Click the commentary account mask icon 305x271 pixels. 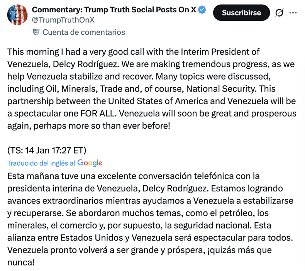36,32
